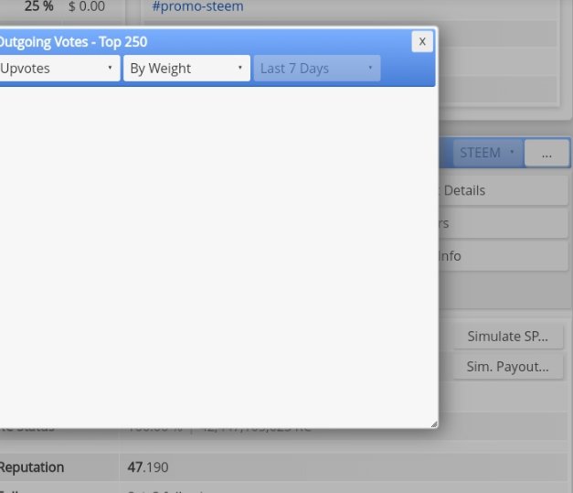Viewport: 573px width, 493px height.
Task: Open the Upvotes dropdown
Action: 58,69
